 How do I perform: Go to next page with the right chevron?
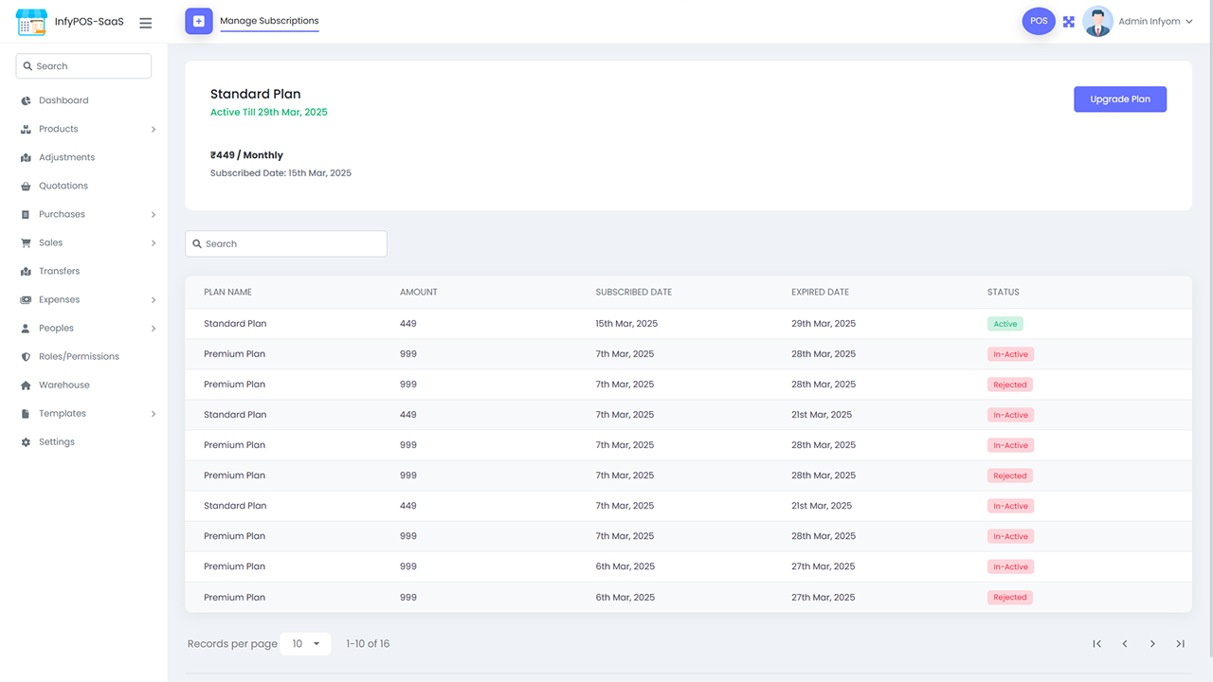coord(1152,643)
